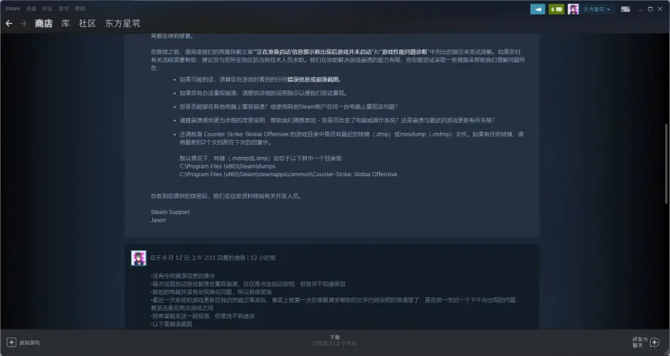Screen dimensions: 670x356
Task: Click the page vertical scrollbar thumb
Action: (x=666, y=163)
